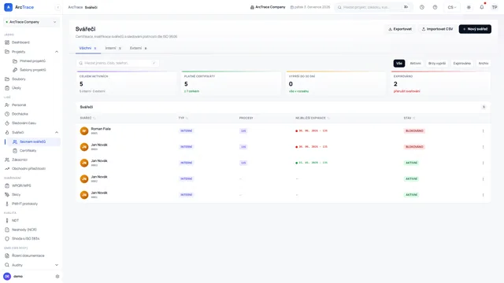The height and width of the screenshot is (283, 504).
Task: Click the Celkem aktivních stat card
Action: [x=127, y=83]
